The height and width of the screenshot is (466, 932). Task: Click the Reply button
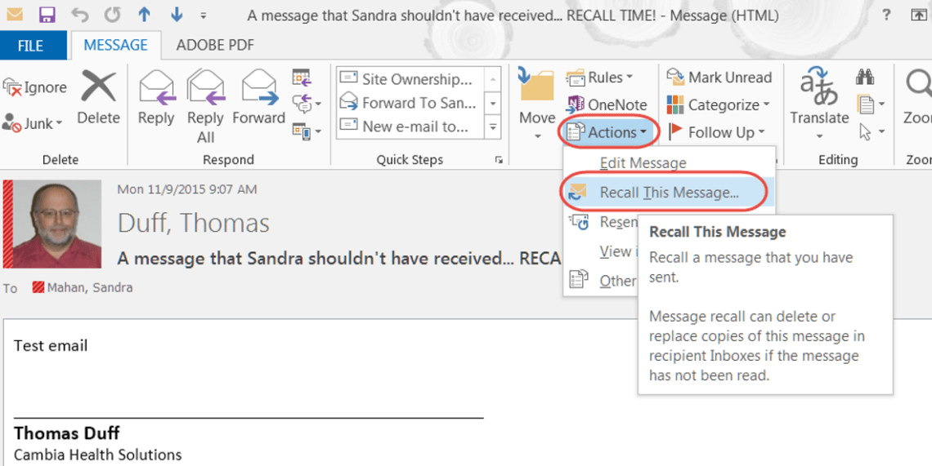click(156, 98)
